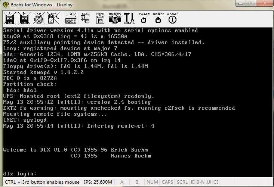Click the 'A:' status bar indicator

122,182
